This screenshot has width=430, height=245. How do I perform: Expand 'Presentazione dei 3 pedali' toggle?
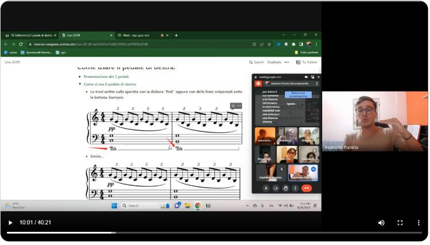(80, 76)
